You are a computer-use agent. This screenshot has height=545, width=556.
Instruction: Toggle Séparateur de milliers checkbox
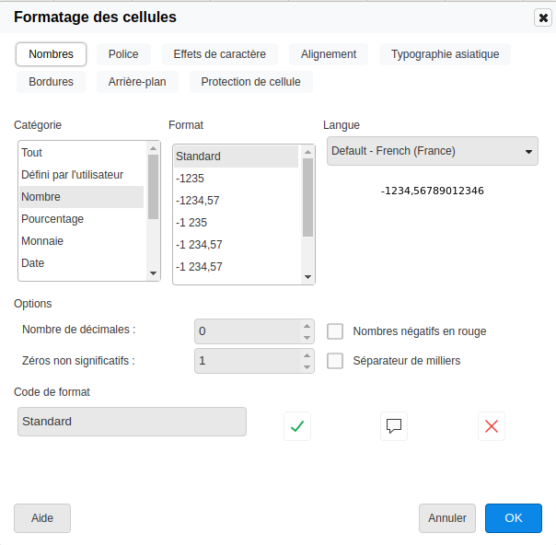coord(335,361)
